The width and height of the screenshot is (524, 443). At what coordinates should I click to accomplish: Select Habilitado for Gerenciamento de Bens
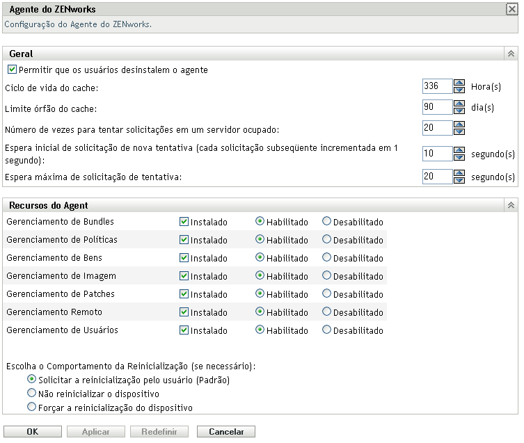point(260,257)
